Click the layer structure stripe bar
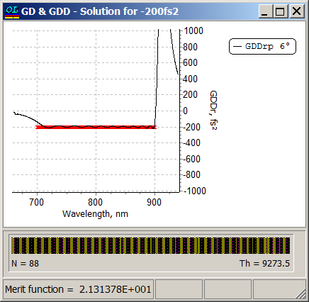This screenshot has height=302, width=309. click(x=150, y=245)
